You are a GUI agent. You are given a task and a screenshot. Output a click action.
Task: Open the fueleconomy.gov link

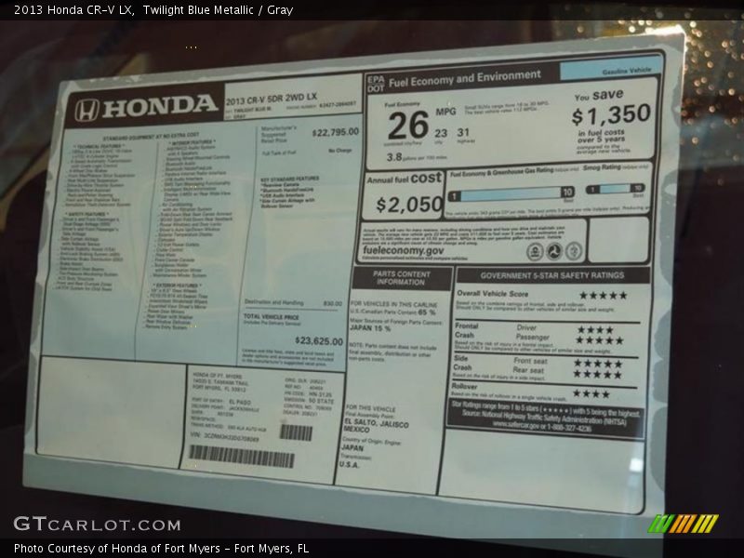[x=404, y=250]
